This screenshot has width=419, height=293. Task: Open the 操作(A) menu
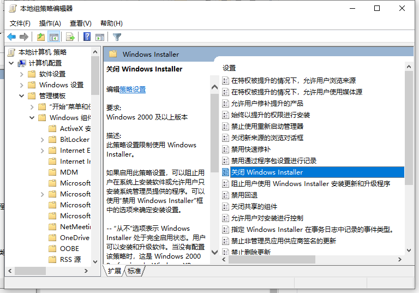(50, 23)
